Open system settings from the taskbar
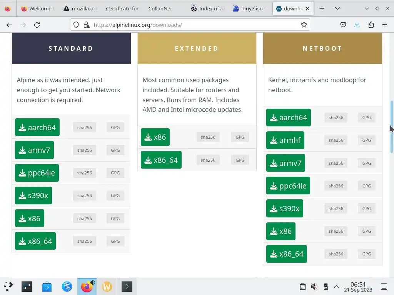Image resolution: width=394 pixels, height=295 pixels. (x=27, y=287)
